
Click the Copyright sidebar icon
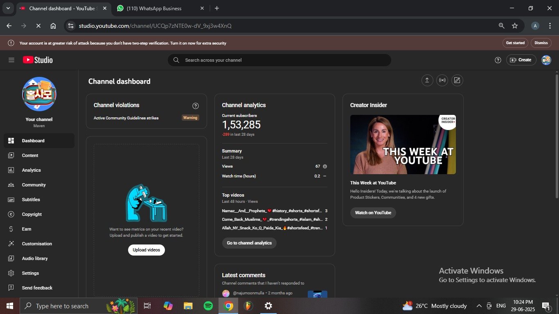pos(11,214)
